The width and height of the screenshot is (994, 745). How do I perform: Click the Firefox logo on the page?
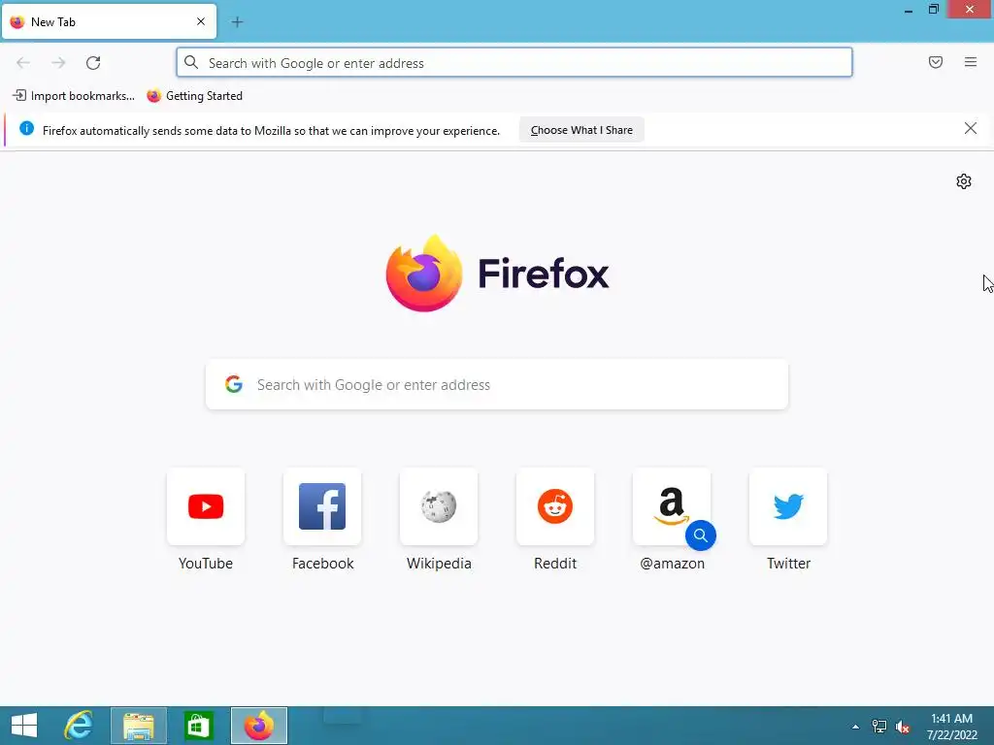[x=497, y=273]
